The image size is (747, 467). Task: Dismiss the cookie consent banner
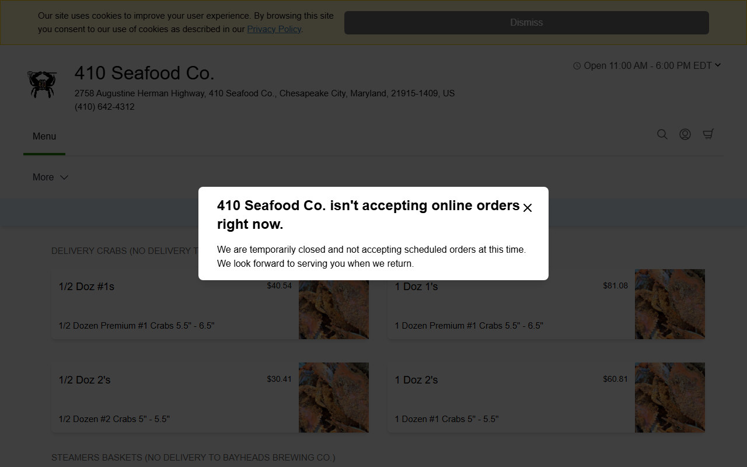(x=526, y=23)
